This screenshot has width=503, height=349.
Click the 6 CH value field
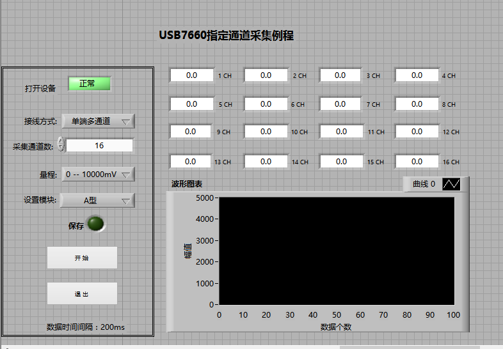pos(266,104)
